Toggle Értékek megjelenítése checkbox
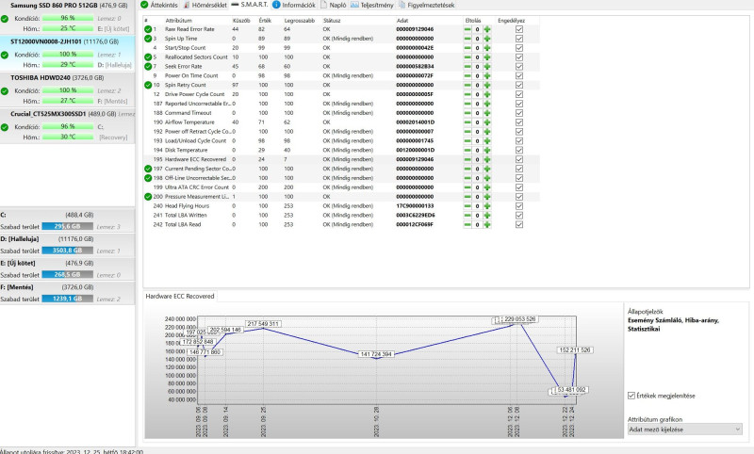Viewport: 754px width, 454px height. click(x=631, y=396)
